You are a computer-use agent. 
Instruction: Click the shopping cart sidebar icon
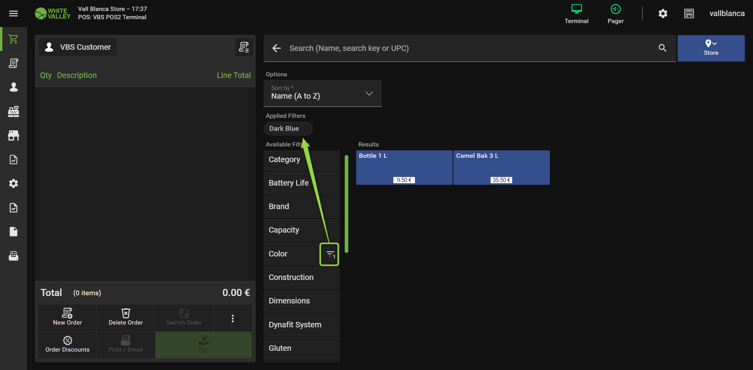click(13, 39)
